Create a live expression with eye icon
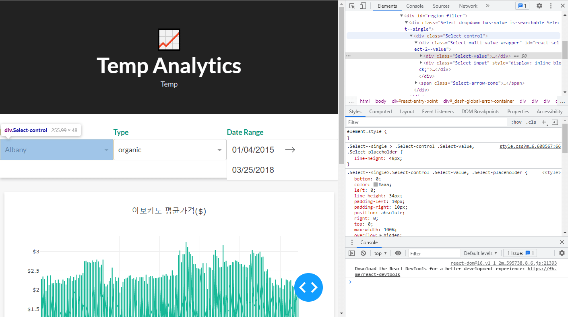Image resolution: width=568 pixels, height=317 pixels. [x=398, y=253]
